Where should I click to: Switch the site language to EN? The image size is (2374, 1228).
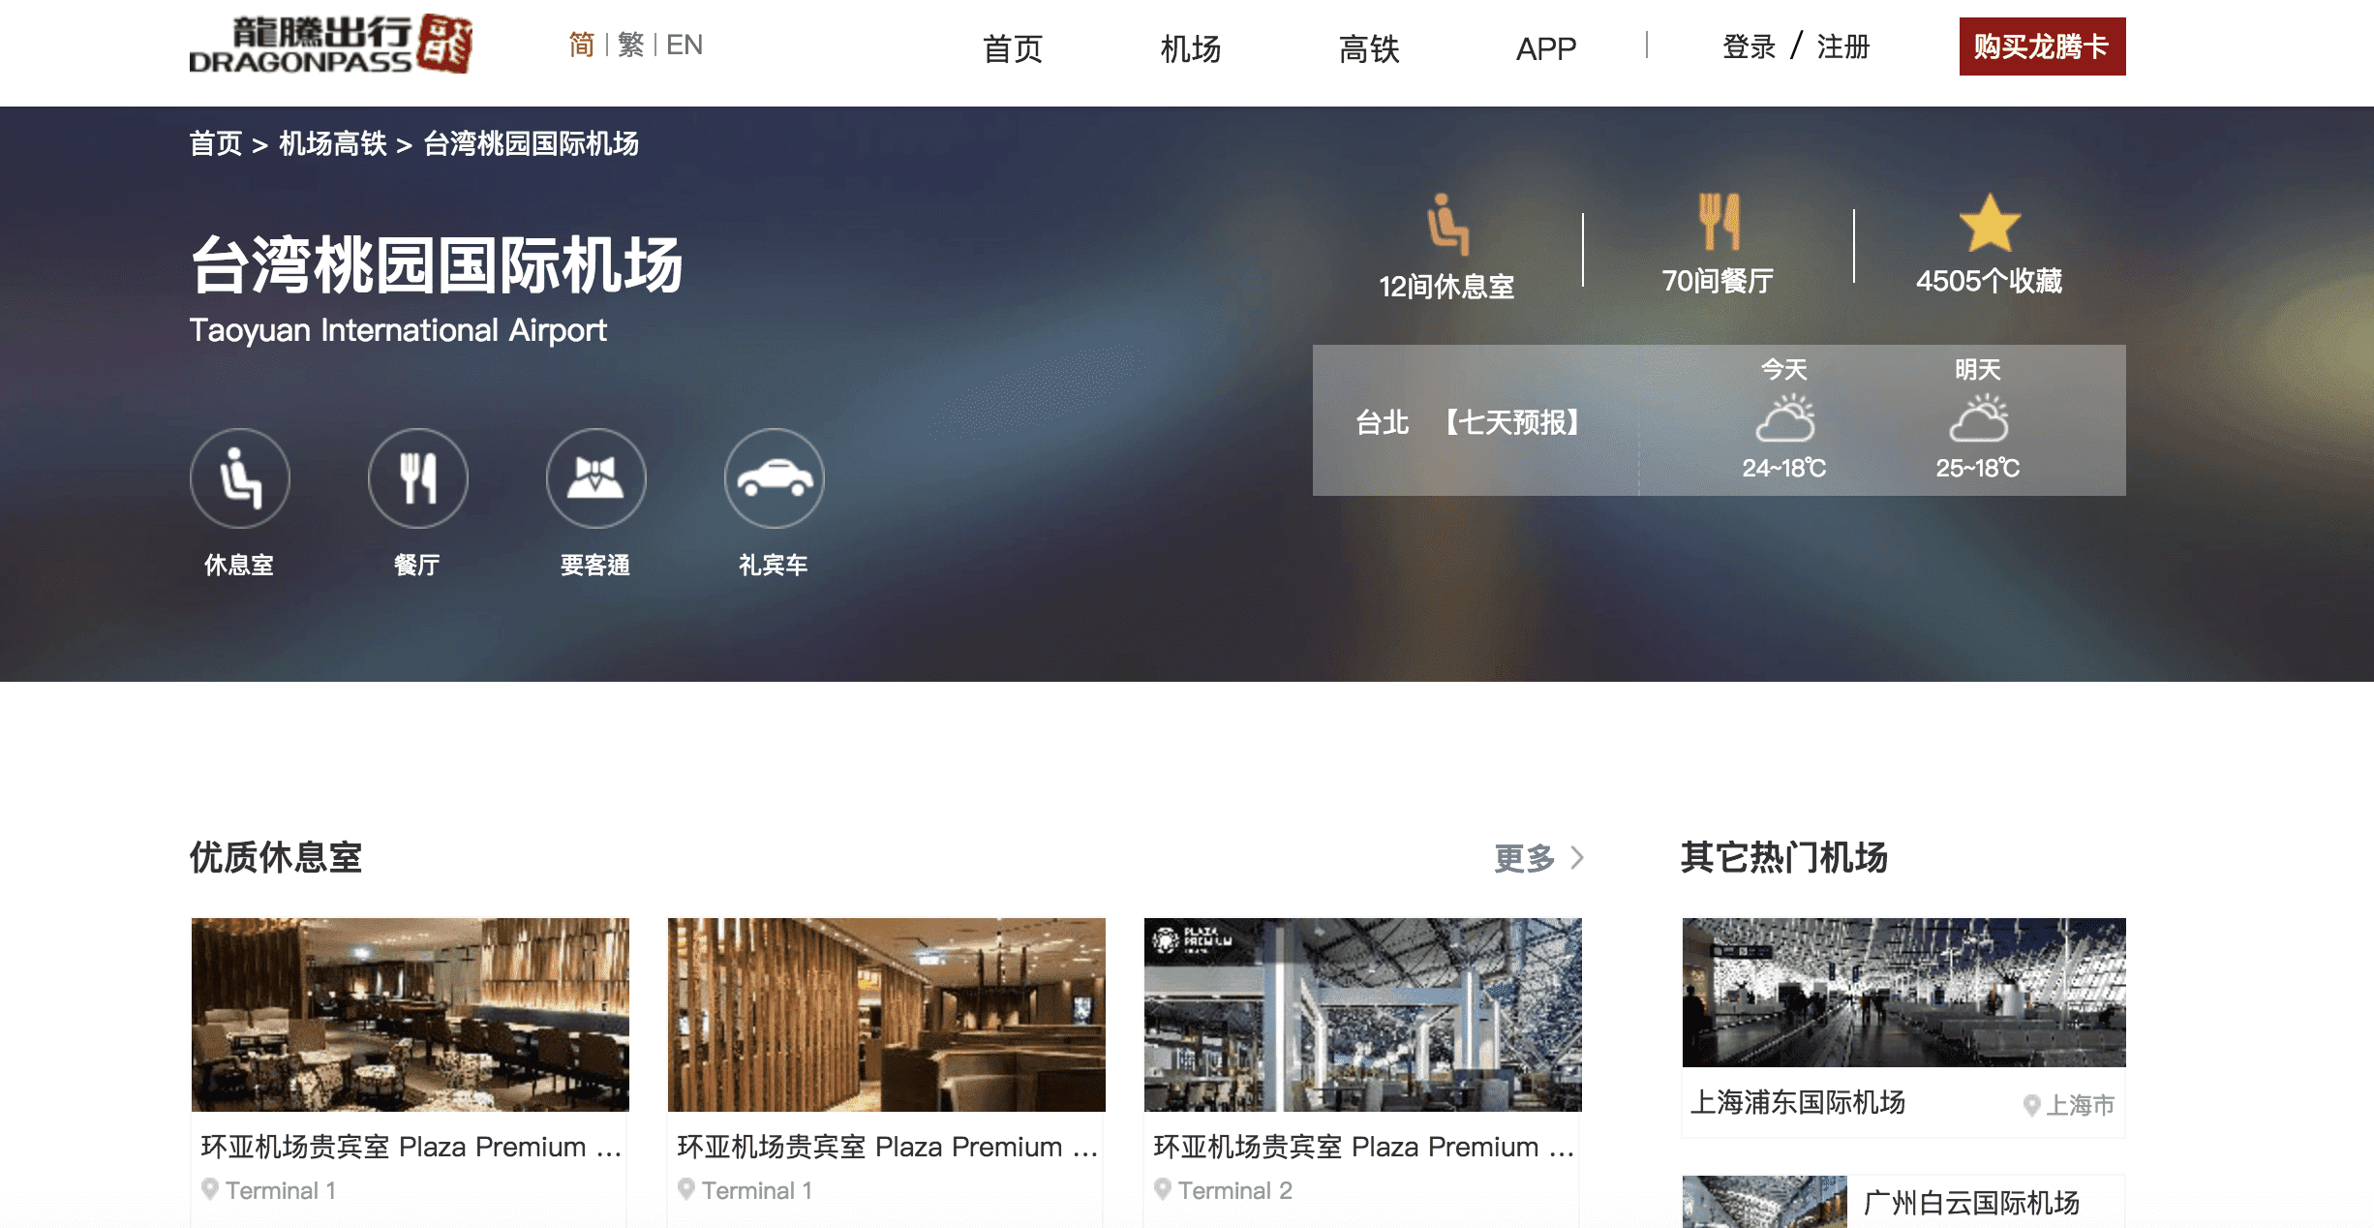tap(685, 46)
